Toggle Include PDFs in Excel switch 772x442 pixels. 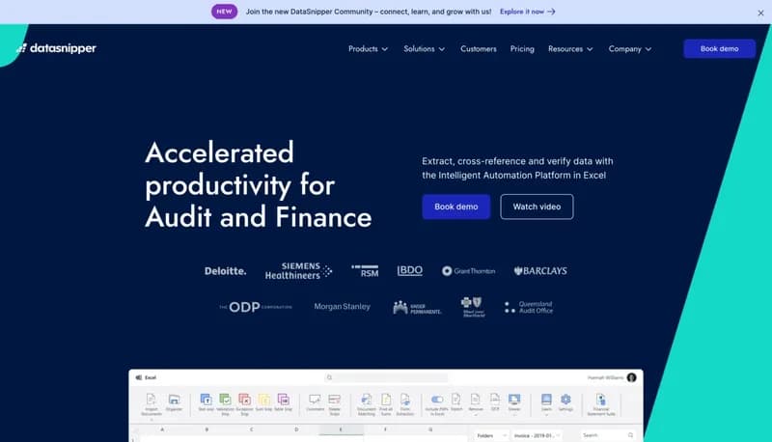[x=437, y=400]
